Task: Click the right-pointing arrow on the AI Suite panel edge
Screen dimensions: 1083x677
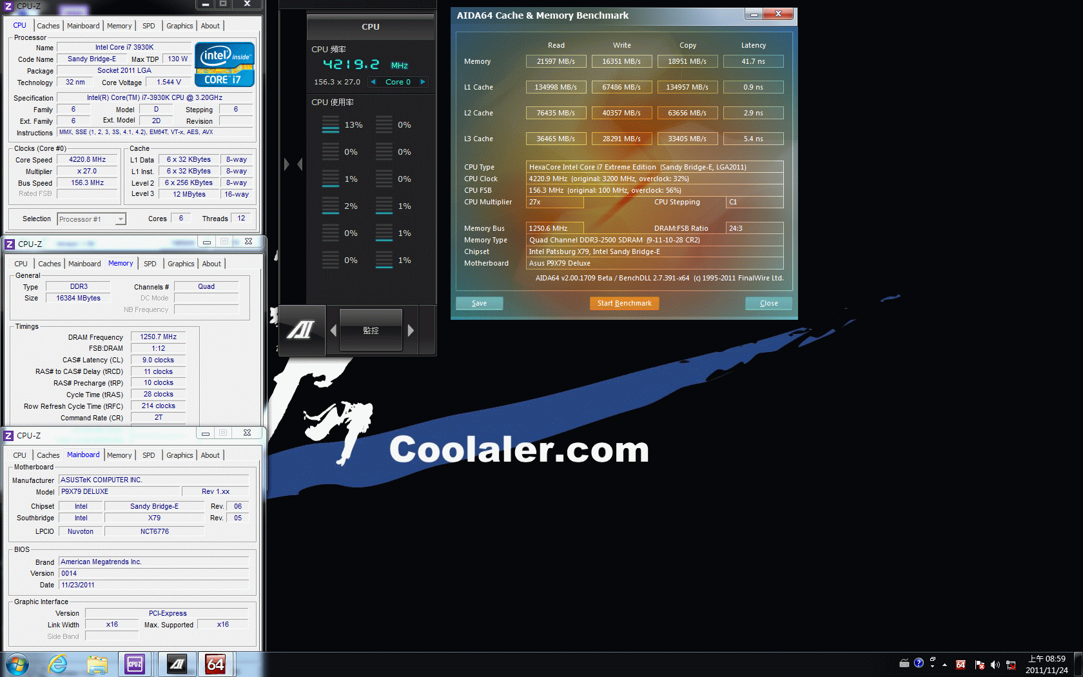Action: [x=287, y=164]
